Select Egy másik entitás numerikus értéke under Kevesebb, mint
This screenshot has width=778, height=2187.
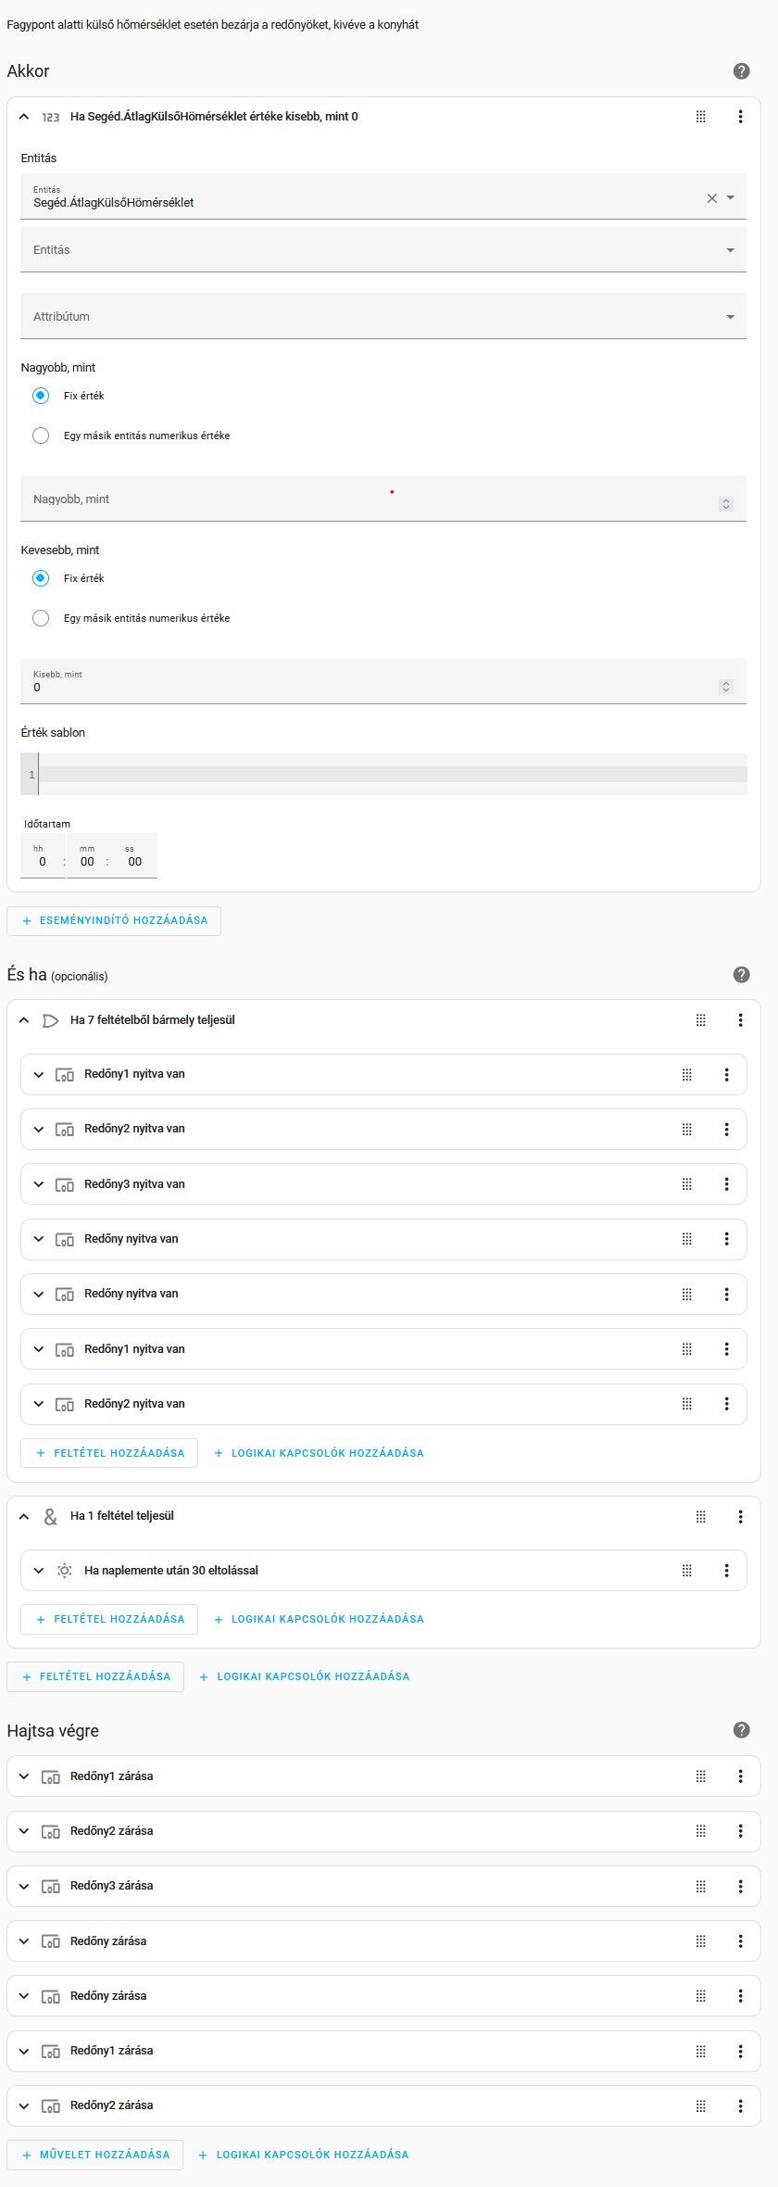[x=41, y=618]
